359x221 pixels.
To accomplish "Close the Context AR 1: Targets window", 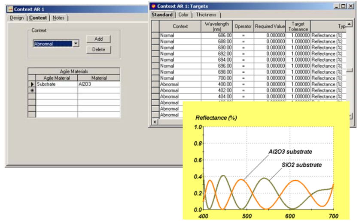I will click(352, 6).
